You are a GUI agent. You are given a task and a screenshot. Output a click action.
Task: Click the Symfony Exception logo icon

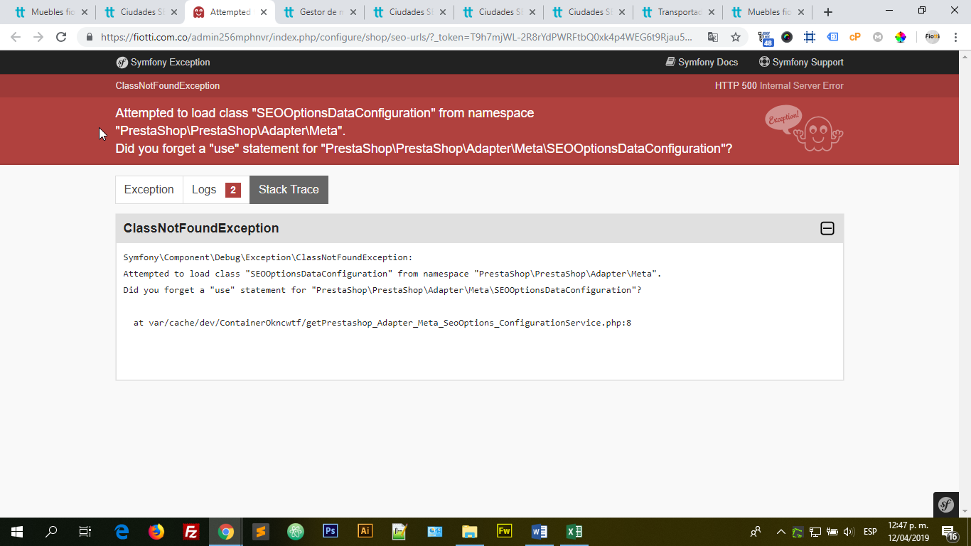point(122,63)
